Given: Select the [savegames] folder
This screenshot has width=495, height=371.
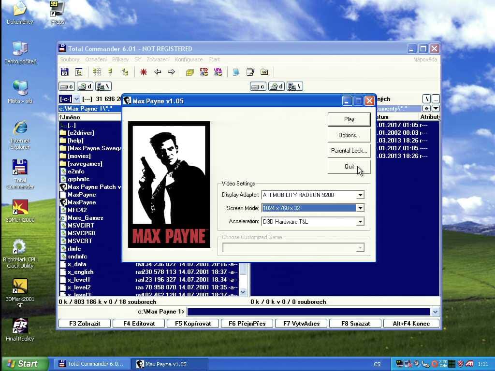Looking at the screenshot, I should (x=85, y=164).
